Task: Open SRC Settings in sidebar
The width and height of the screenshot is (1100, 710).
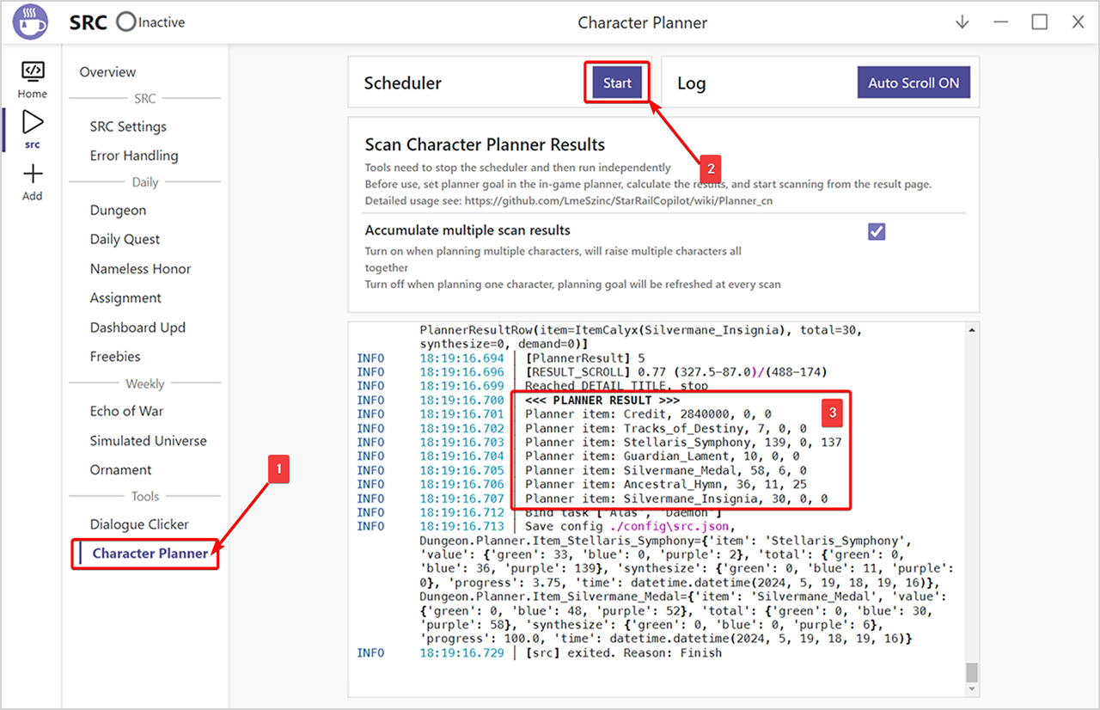Action: [x=128, y=126]
